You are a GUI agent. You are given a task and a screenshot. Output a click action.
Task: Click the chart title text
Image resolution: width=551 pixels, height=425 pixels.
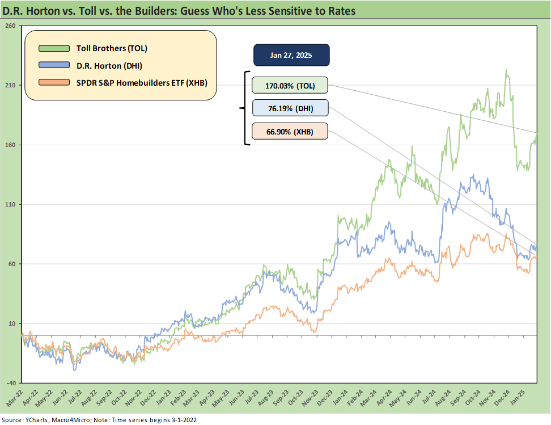pyautogui.click(x=179, y=11)
